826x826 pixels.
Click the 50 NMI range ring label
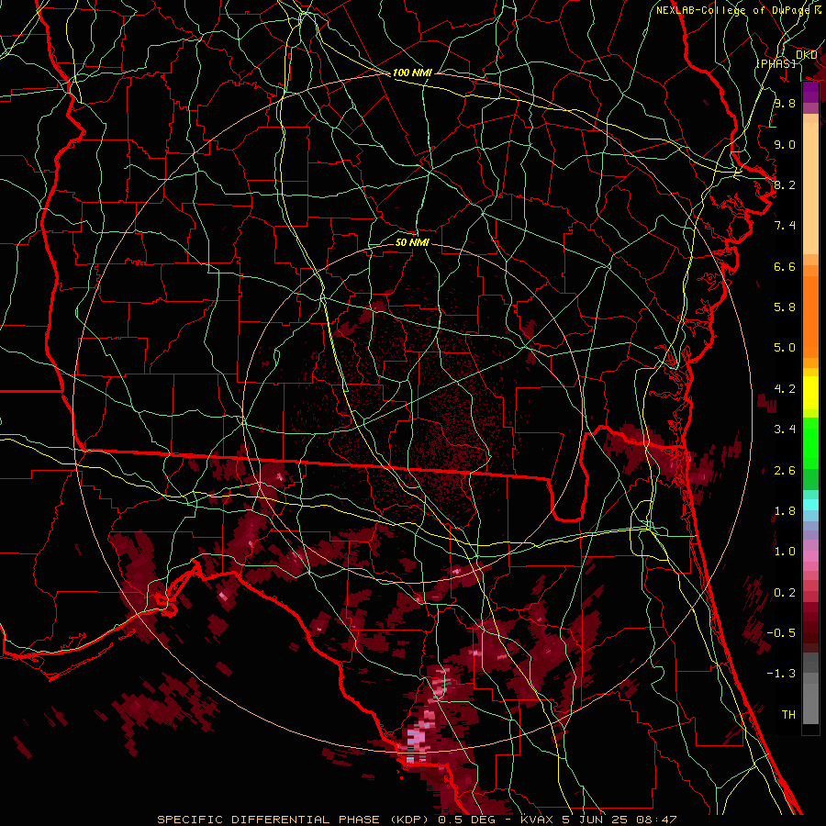coord(412,242)
